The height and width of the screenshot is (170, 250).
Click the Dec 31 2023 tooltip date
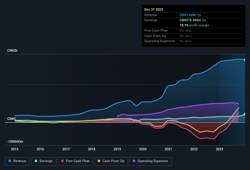[153, 9]
